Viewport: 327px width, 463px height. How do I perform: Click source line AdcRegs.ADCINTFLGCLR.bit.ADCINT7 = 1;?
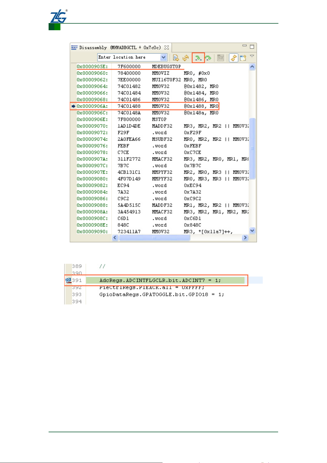point(160,280)
